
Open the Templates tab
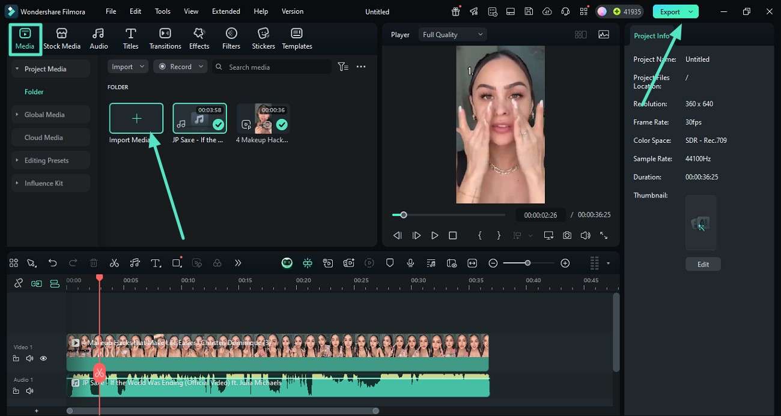tap(297, 39)
